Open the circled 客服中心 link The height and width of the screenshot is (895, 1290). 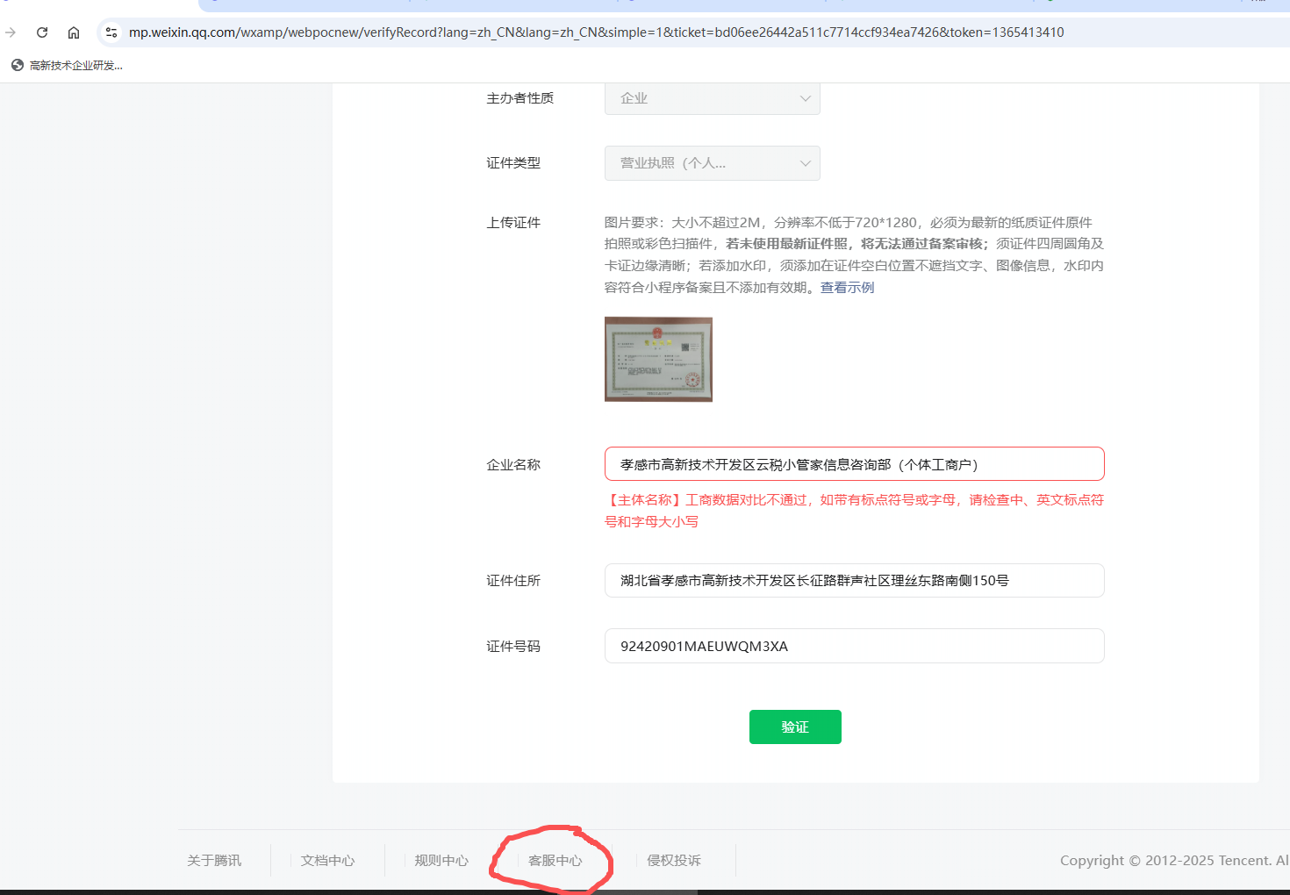pos(555,861)
